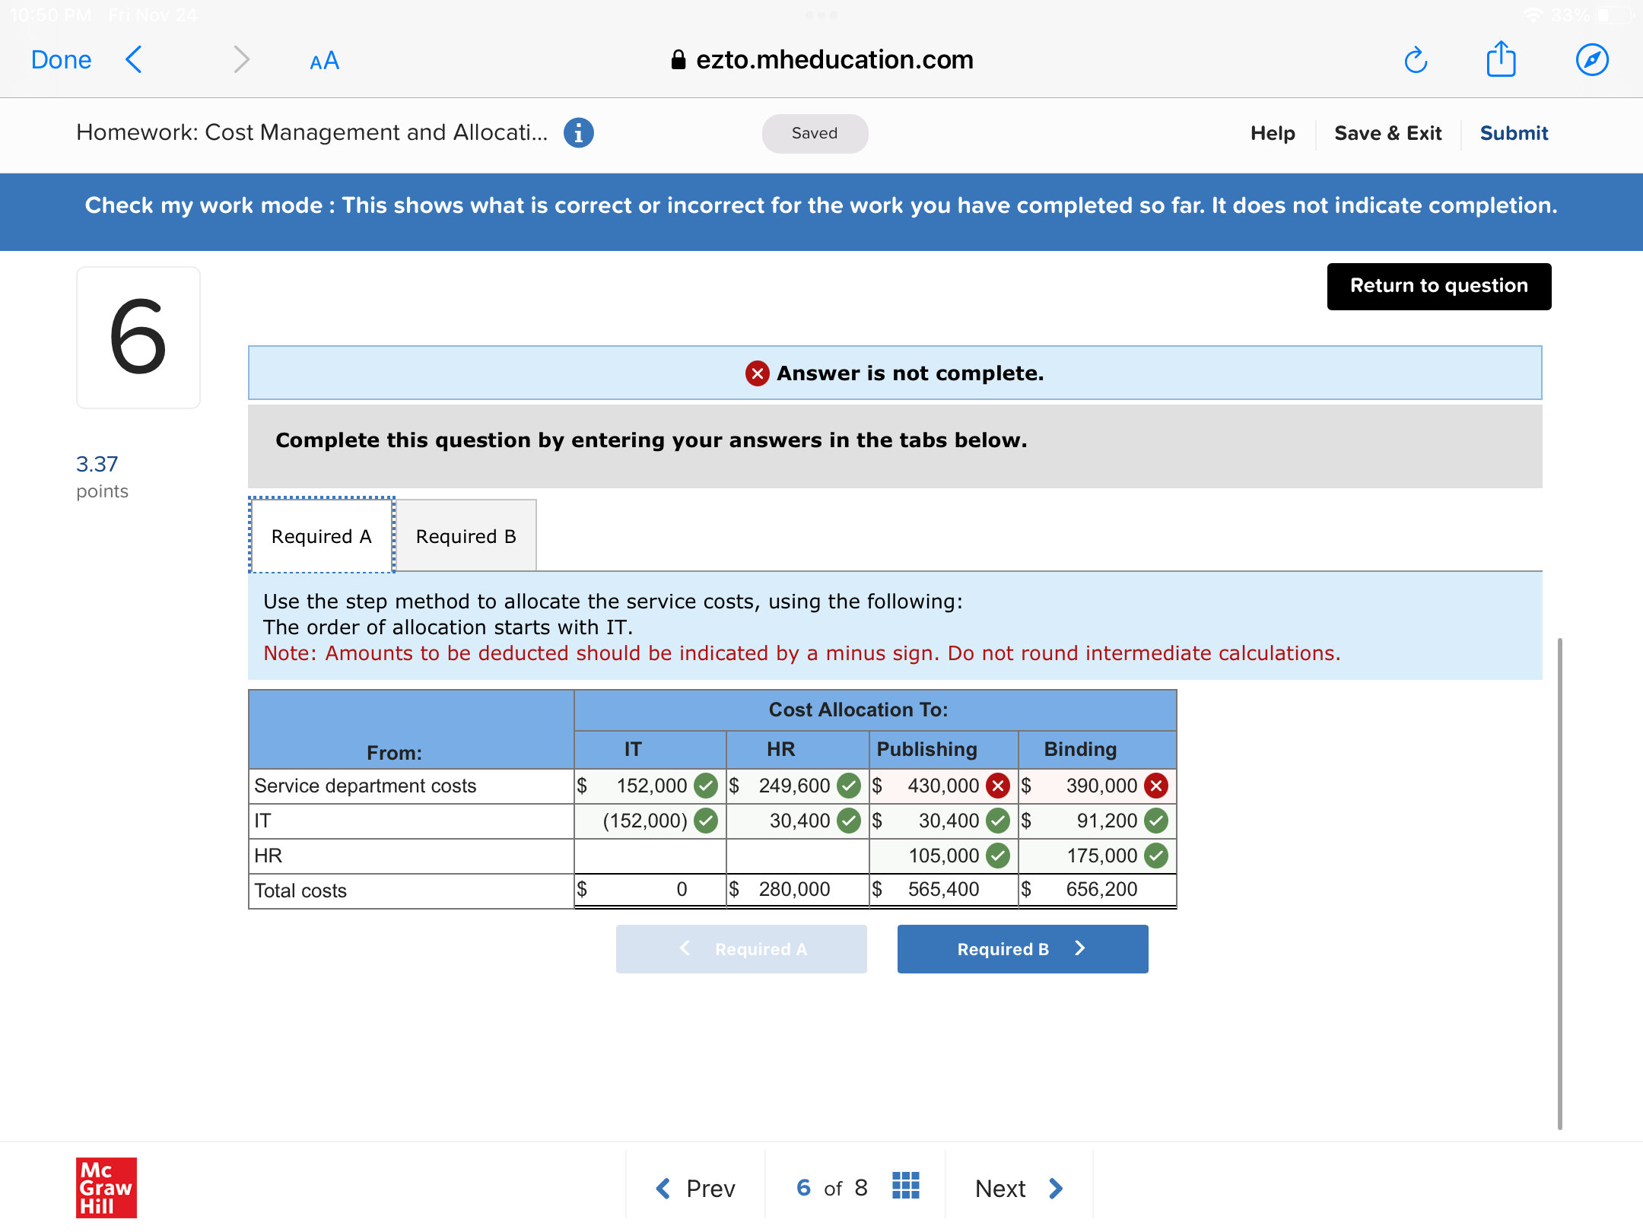Image resolution: width=1643 pixels, height=1232 pixels.
Task: Tap the browser forward arrow
Action: tap(240, 59)
